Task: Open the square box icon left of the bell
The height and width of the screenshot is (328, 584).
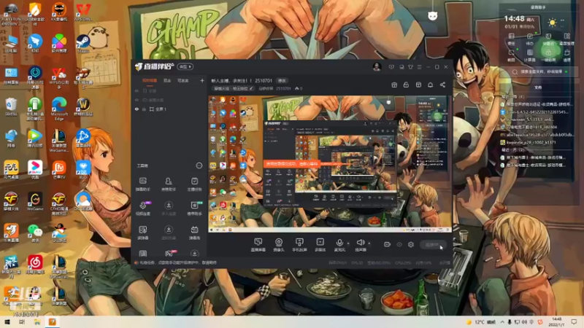Action: [x=418, y=85]
